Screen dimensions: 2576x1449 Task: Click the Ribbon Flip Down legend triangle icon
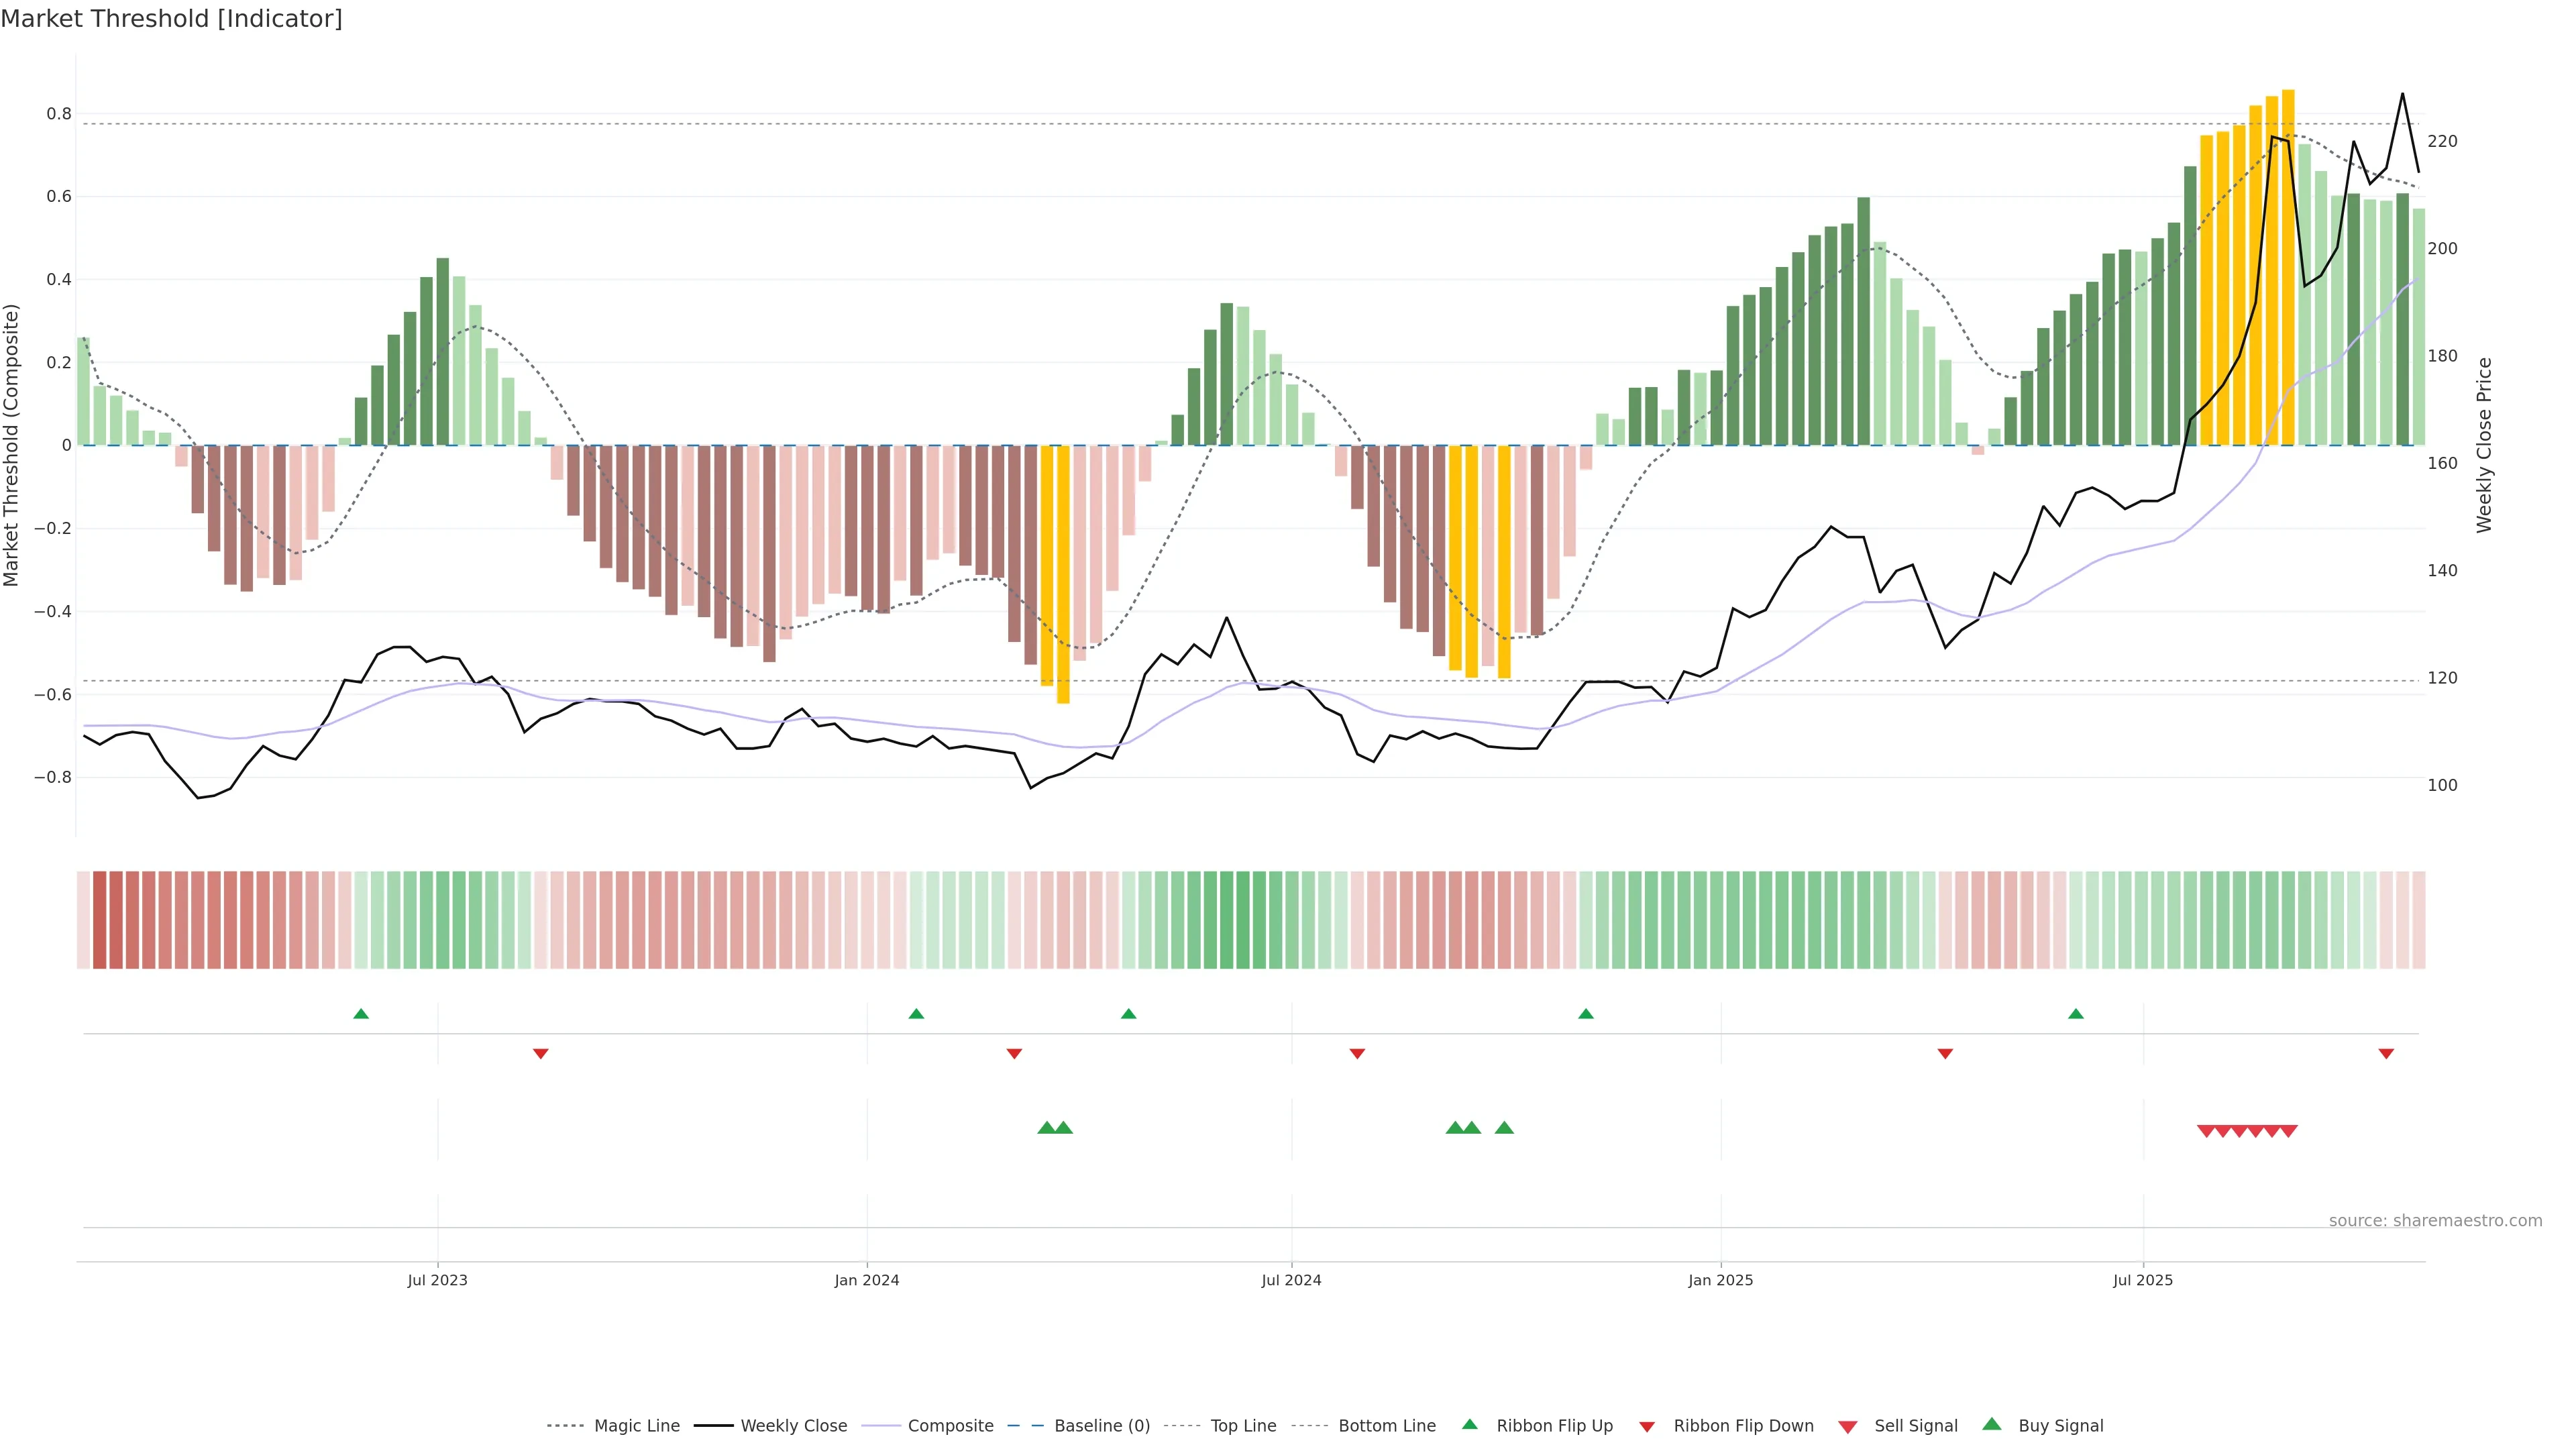(x=1647, y=1427)
